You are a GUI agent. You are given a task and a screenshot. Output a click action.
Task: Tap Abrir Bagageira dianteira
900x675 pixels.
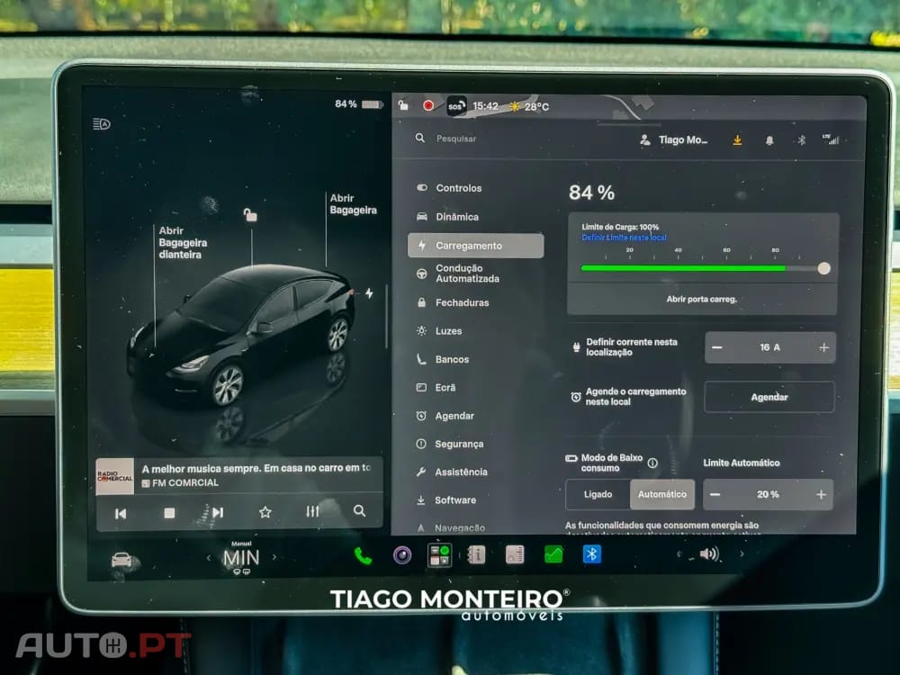(183, 243)
